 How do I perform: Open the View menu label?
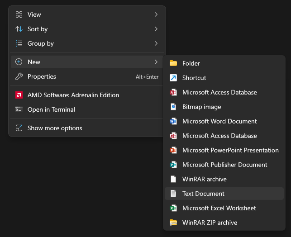[34, 14]
